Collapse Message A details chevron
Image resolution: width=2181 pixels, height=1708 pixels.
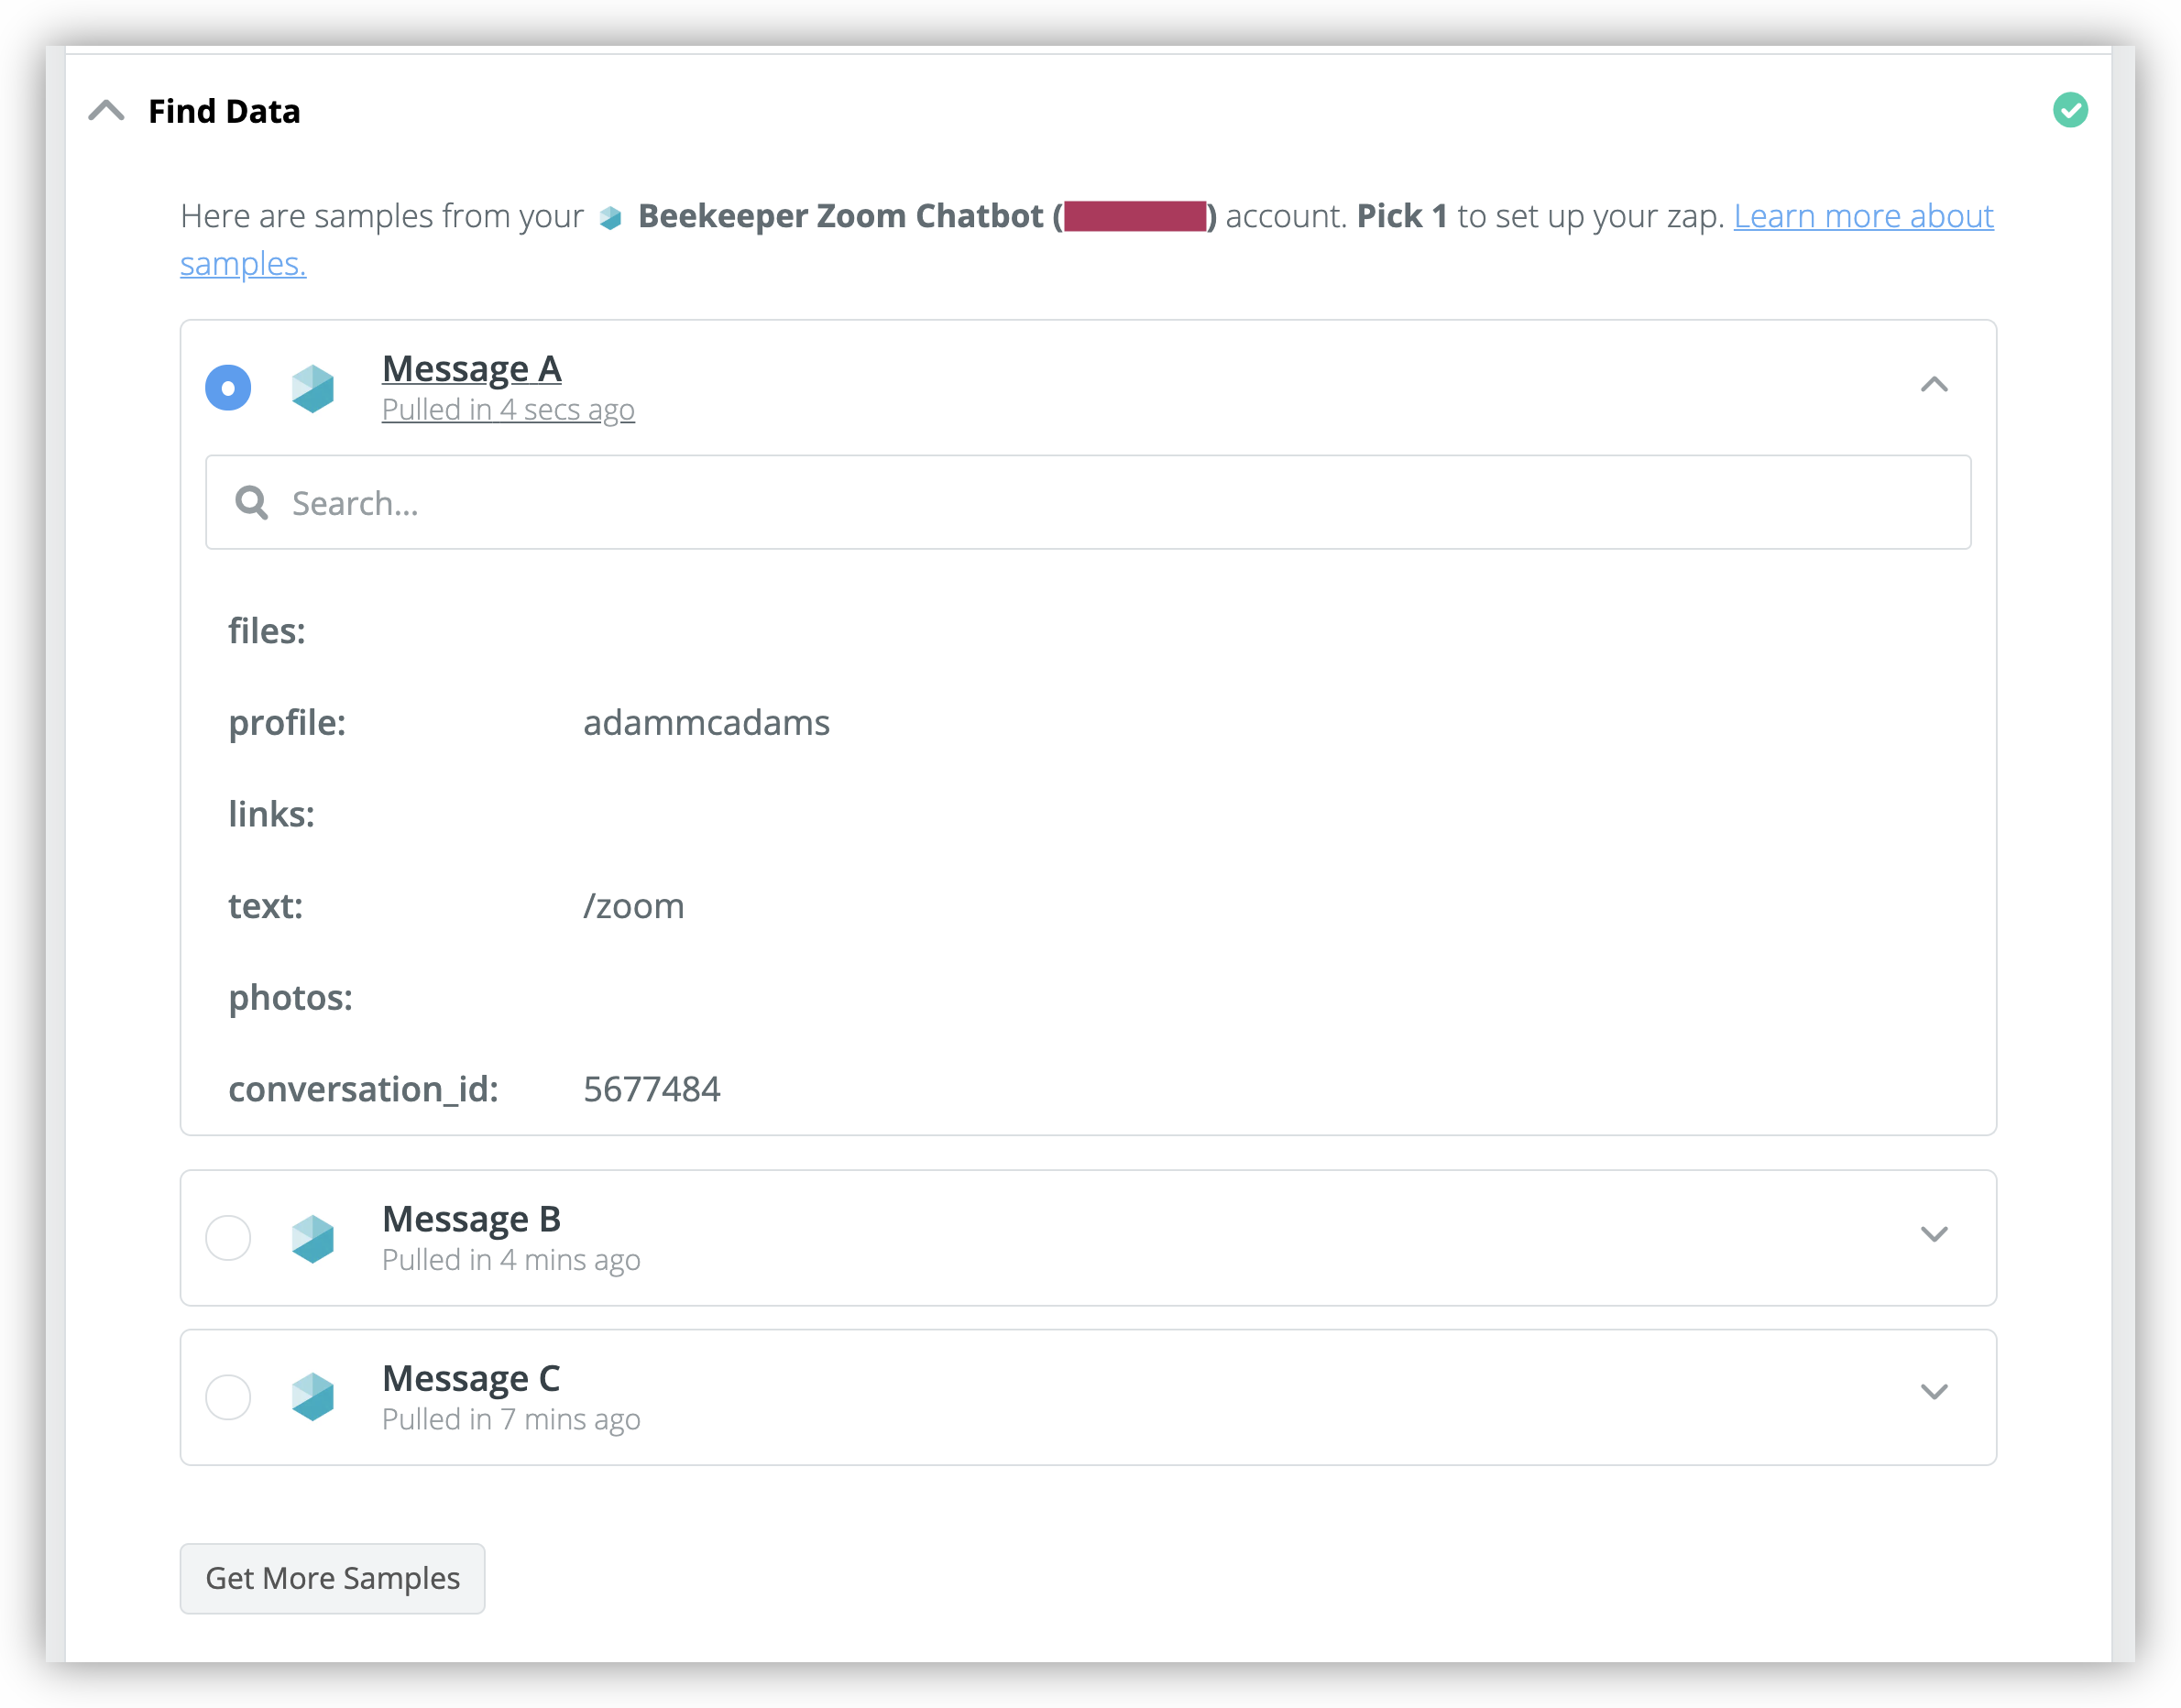point(1933,385)
